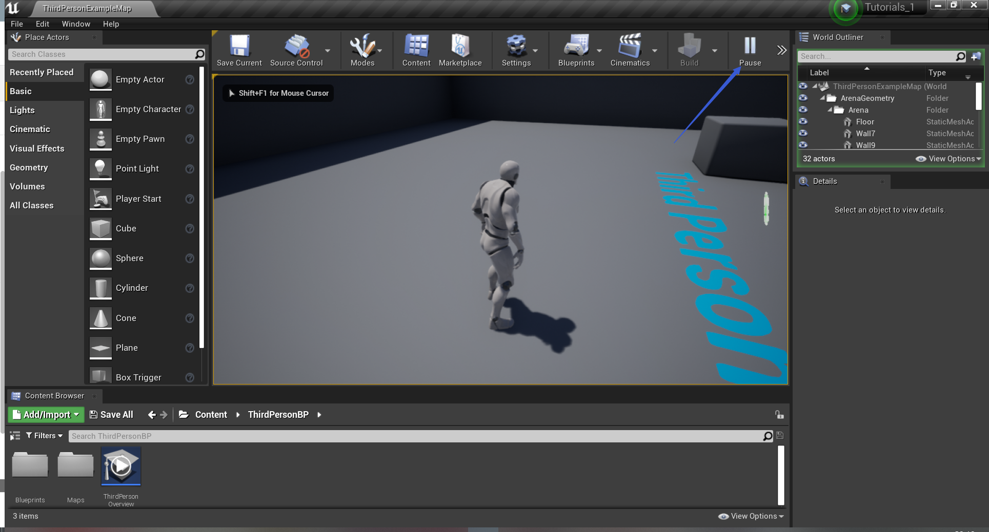Viewport: 989px width, 532px height.
Task: Collapse the ArenaGeometry folder tree
Action: (x=822, y=98)
